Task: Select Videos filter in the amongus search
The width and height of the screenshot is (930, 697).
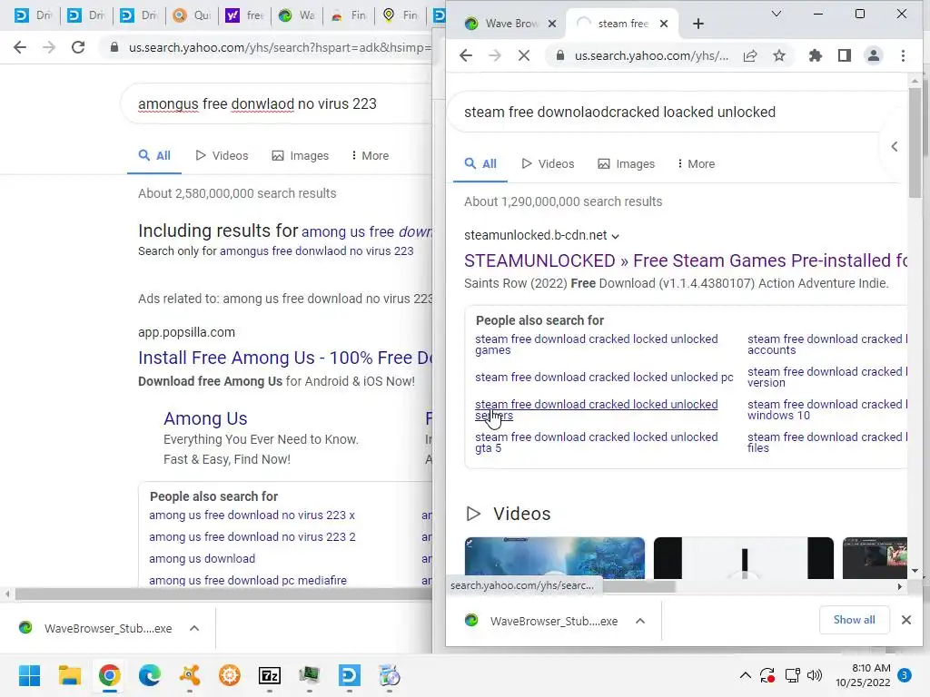Action: tap(222, 155)
